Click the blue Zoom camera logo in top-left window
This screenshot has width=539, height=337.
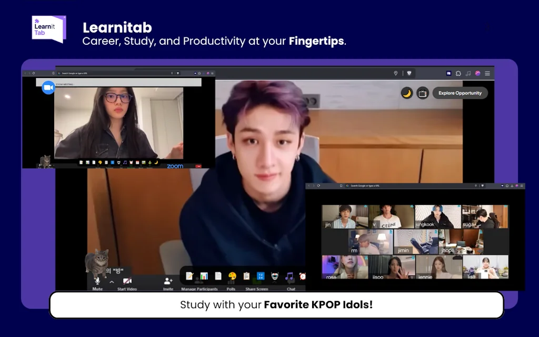[x=48, y=88]
